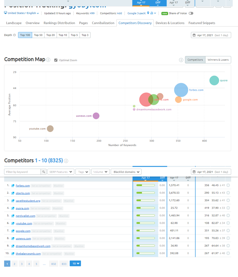
Task: Open the Volume filter dropdown
Action: pos(100,172)
